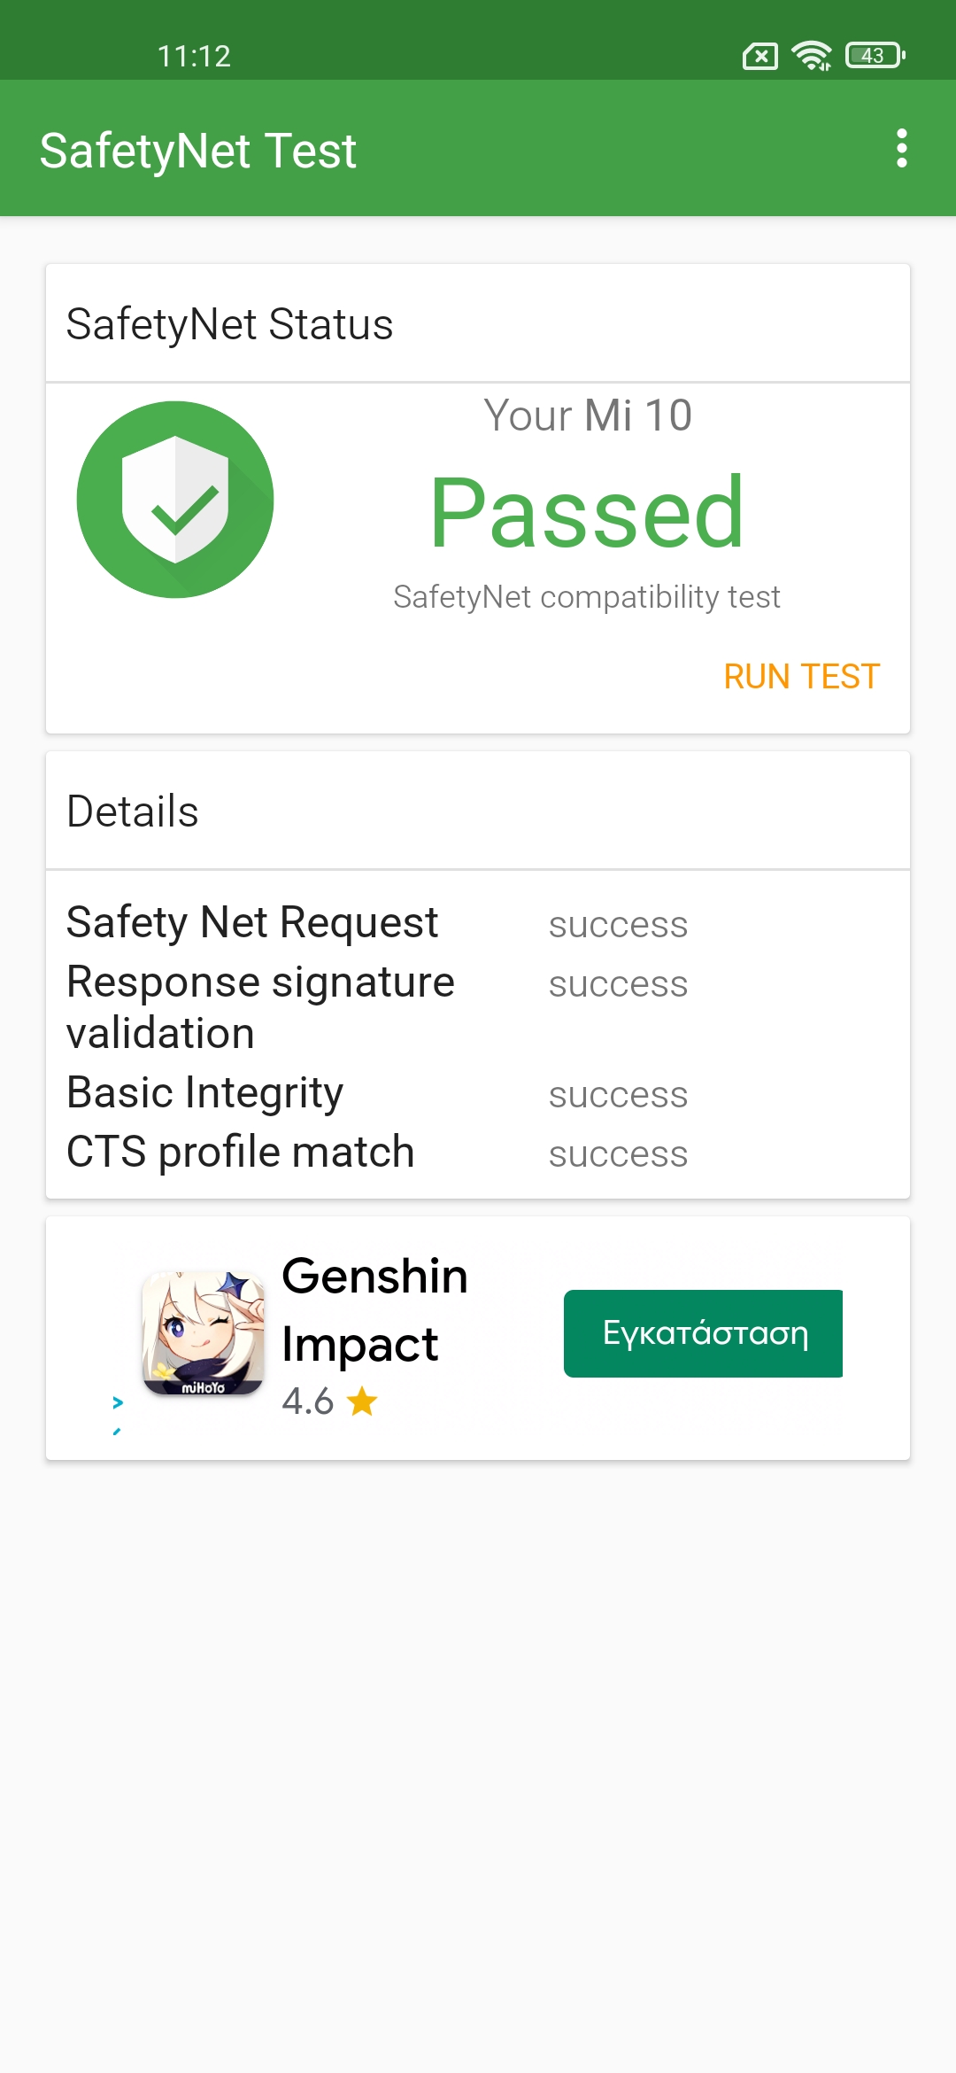Select Response signature validation label
956x2073 pixels.
[260, 1007]
